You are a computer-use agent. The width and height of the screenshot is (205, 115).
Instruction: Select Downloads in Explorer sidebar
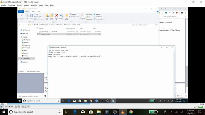pos(27,48)
